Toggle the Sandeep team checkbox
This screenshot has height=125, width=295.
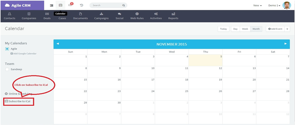pos(7,69)
